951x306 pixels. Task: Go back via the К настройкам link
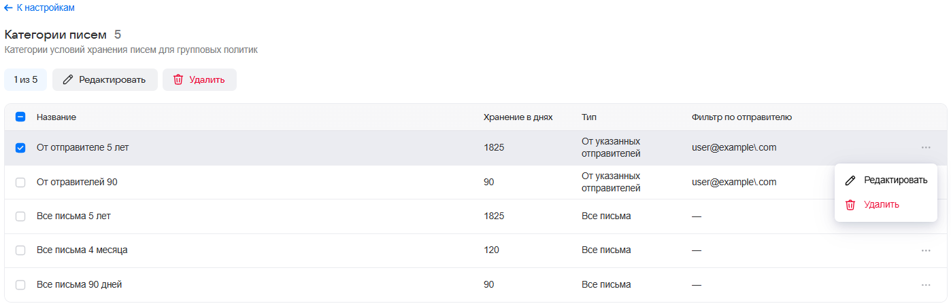point(46,7)
